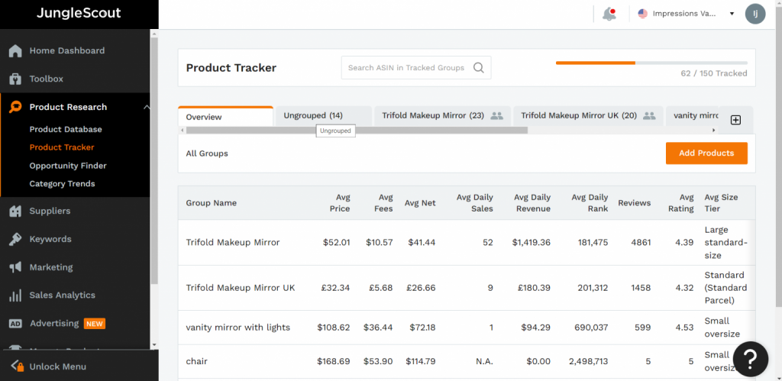Click the Sales Analytics bar chart icon
782x381 pixels.
[x=15, y=295]
